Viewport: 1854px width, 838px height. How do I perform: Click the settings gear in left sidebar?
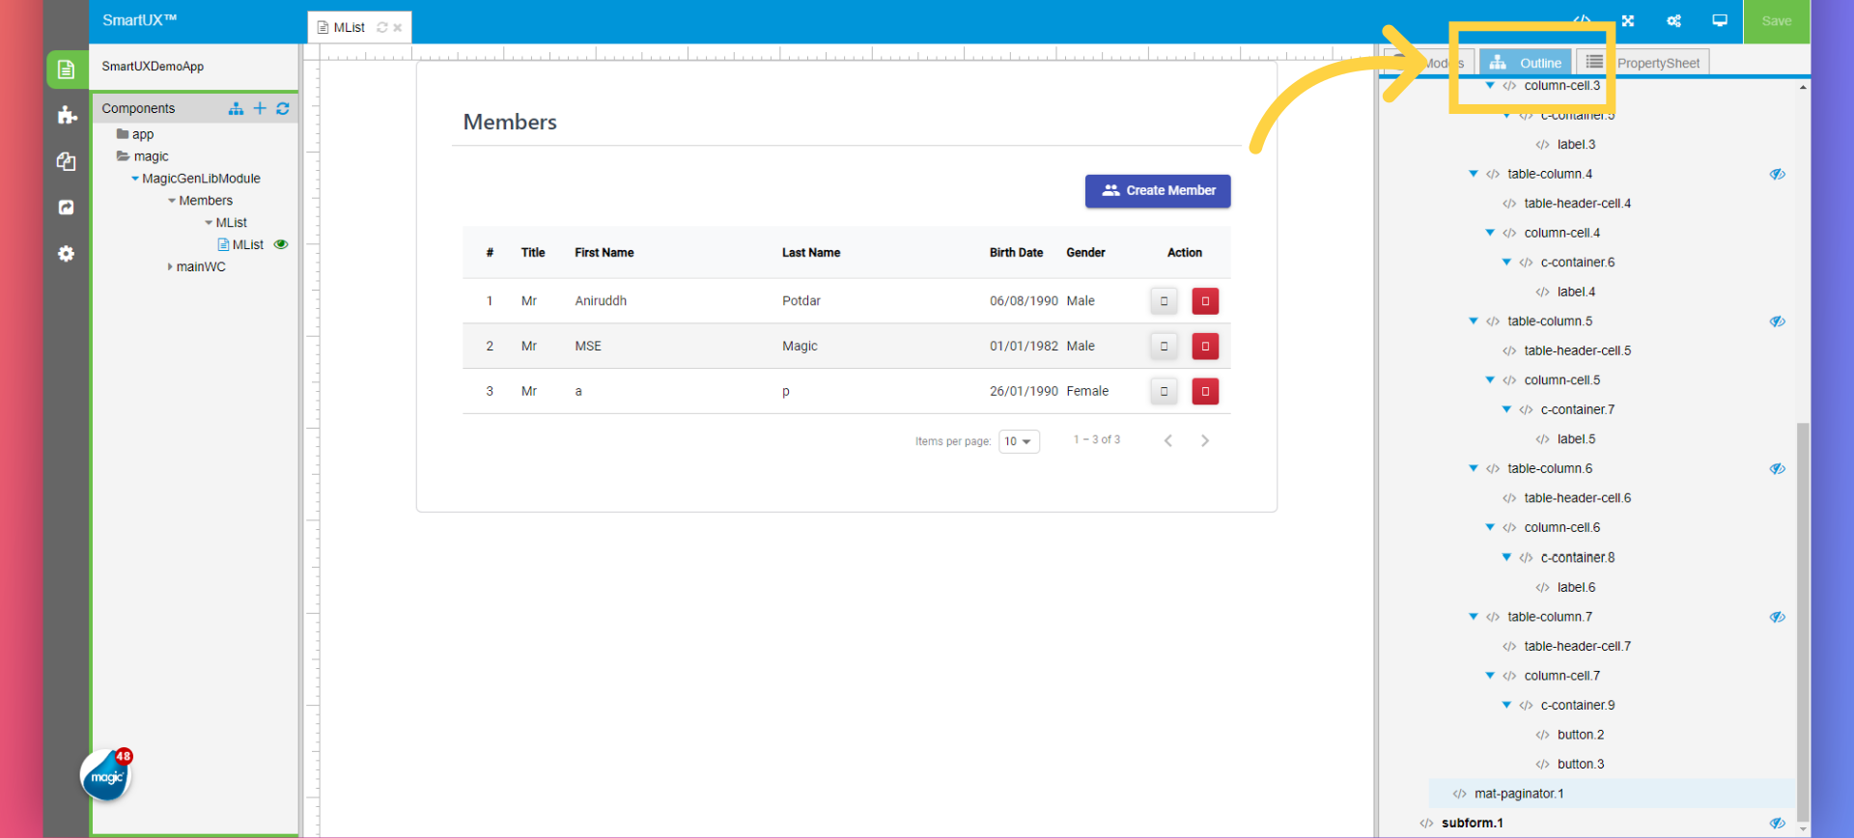[66, 254]
